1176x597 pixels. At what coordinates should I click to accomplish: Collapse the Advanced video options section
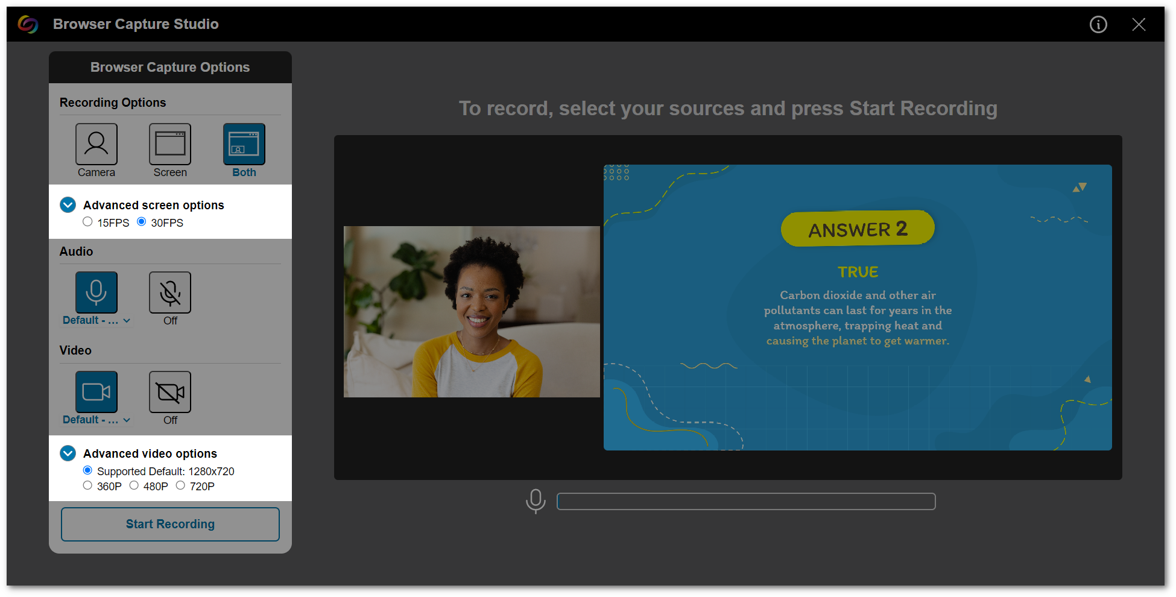68,453
